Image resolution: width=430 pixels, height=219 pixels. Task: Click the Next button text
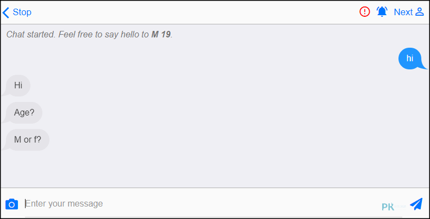coord(403,12)
